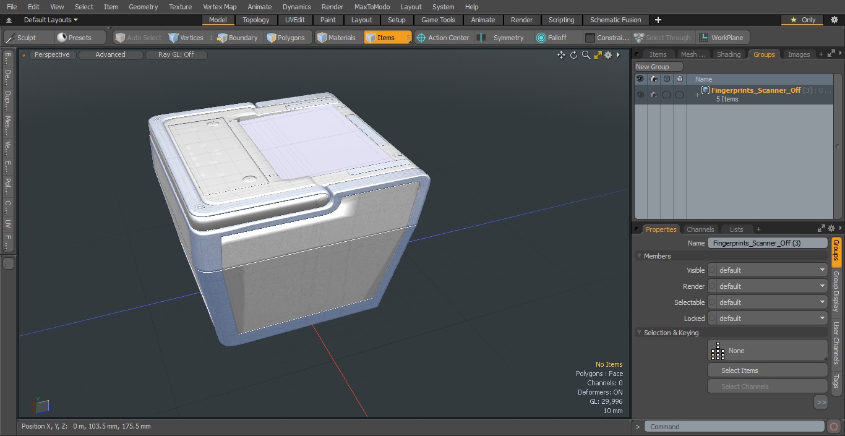Open the User Channels vertical tab
The width and height of the screenshot is (845, 436).
(836, 343)
